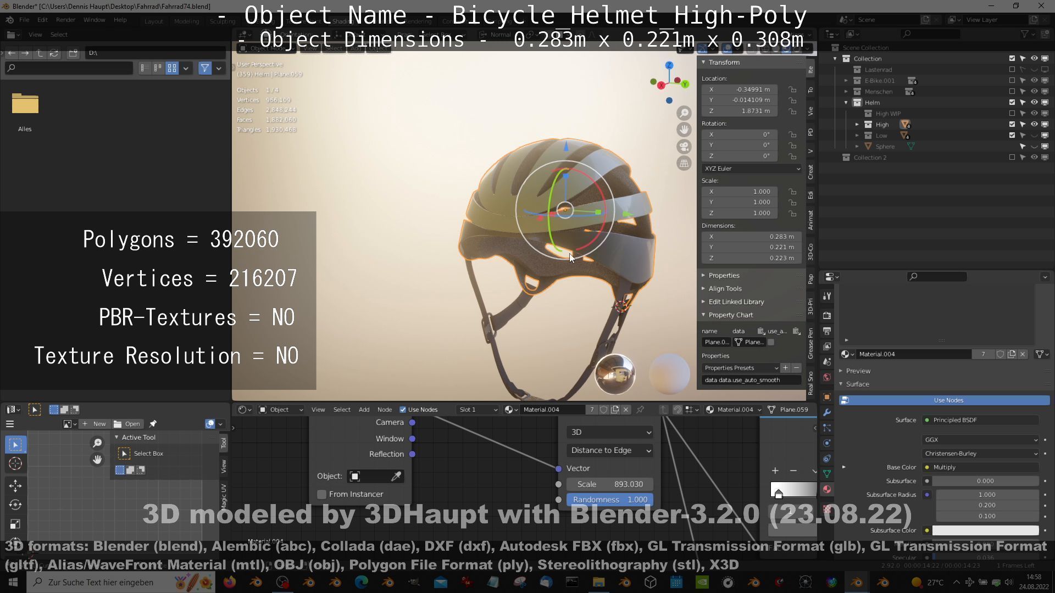Image resolution: width=1055 pixels, height=593 pixels.
Task: Open the Node menu in node editor
Action: tap(385, 410)
